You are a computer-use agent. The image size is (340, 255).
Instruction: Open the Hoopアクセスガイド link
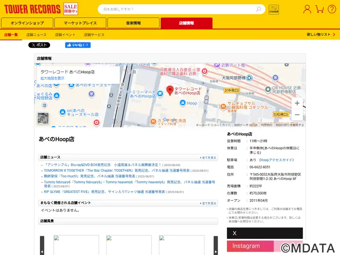tap(277, 160)
